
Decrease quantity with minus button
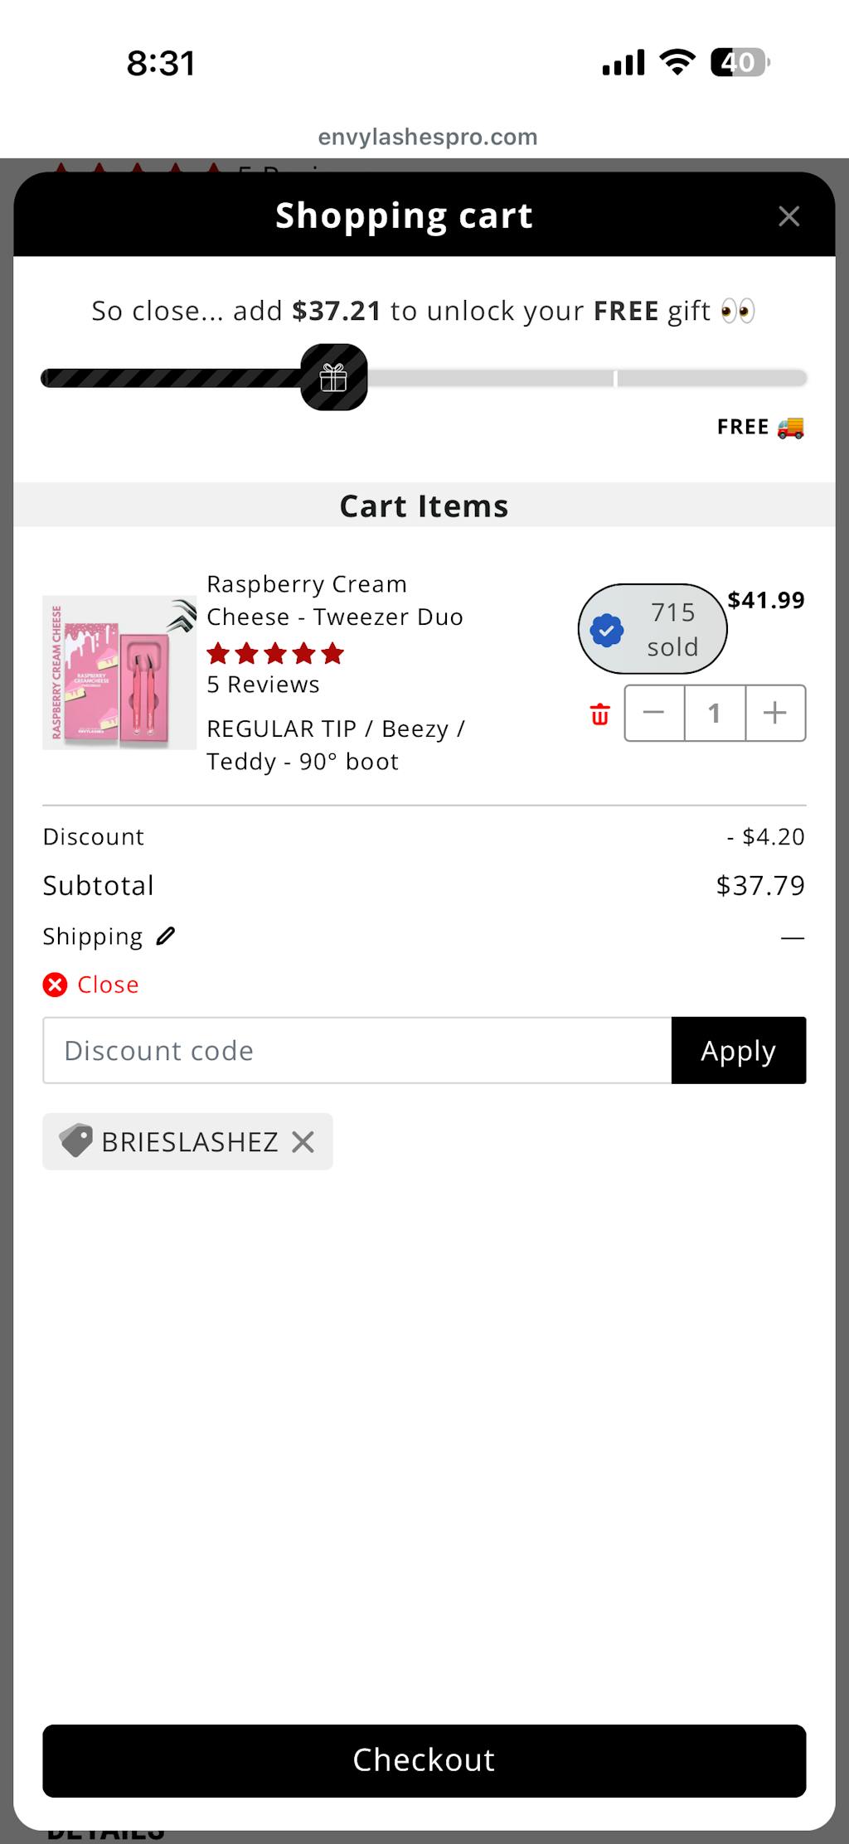coord(654,713)
